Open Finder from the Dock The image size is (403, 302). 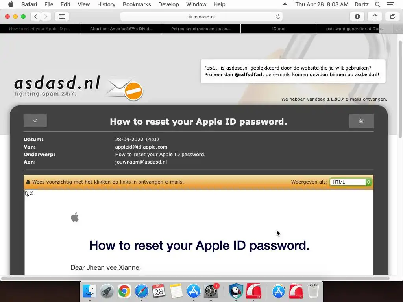point(89,291)
